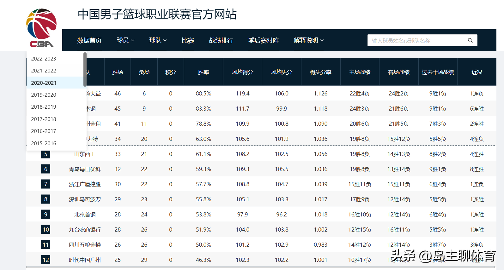Click rank badge 8
The width and height of the screenshot is (504, 270).
click(x=46, y=199)
